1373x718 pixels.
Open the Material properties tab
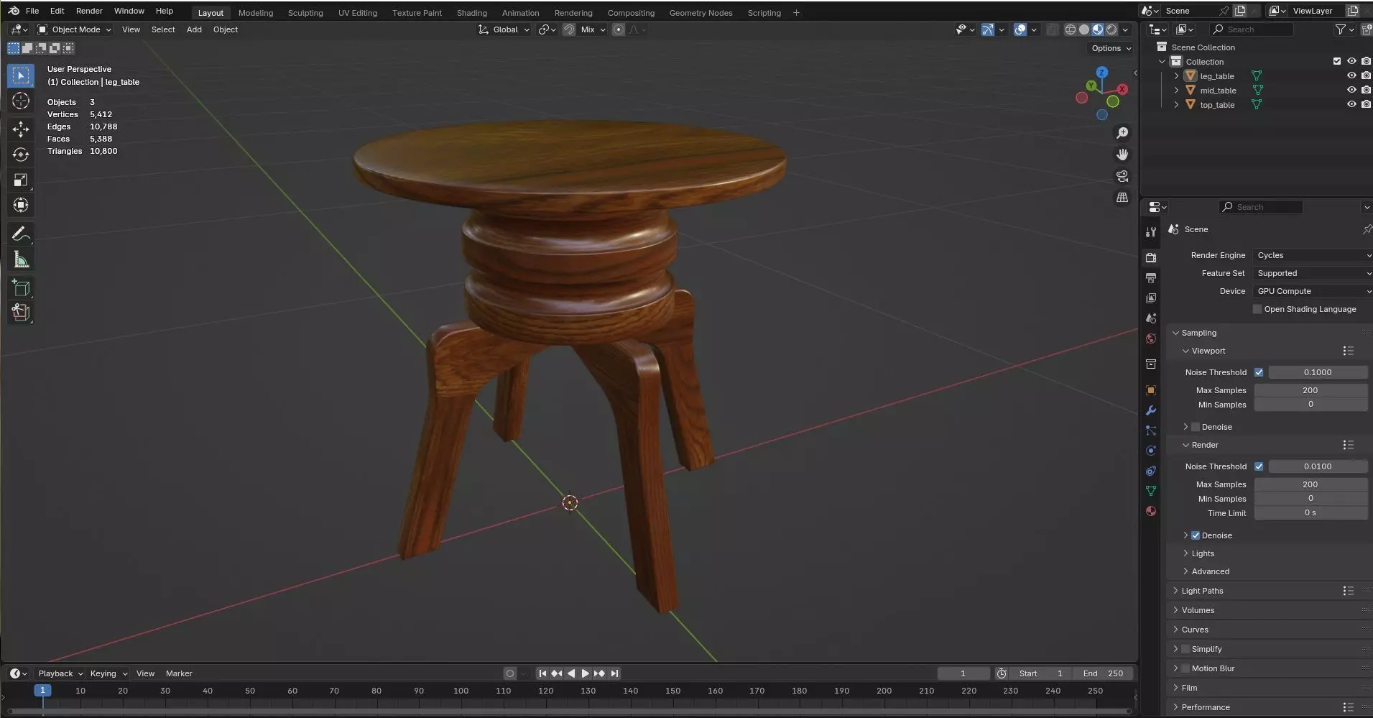click(1151, 511)
